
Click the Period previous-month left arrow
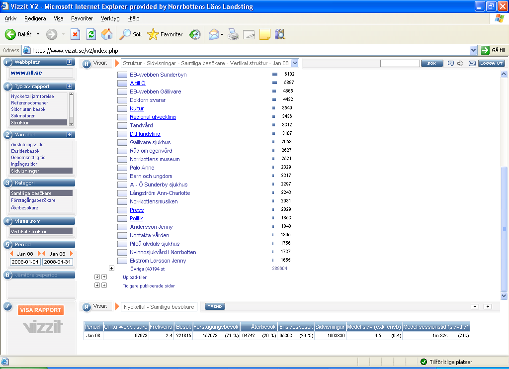pyautogui.click(x=12, y=253)
